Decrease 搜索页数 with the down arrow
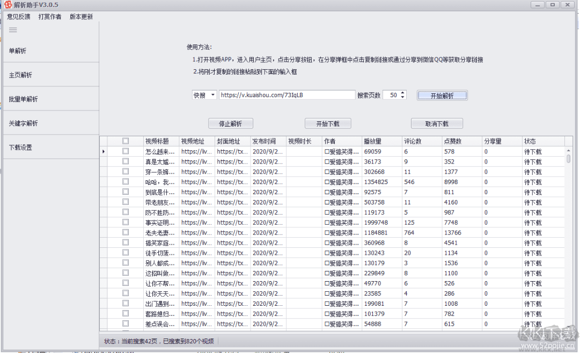 pos(403,98)
